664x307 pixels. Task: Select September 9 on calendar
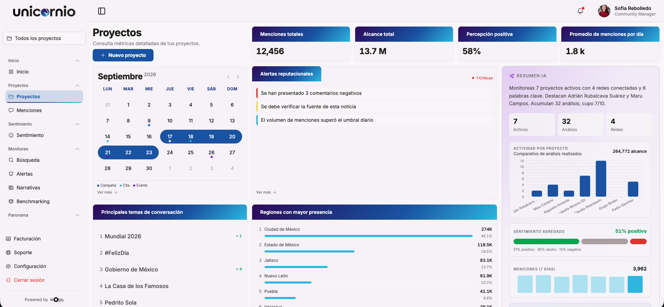coord(149,121)
